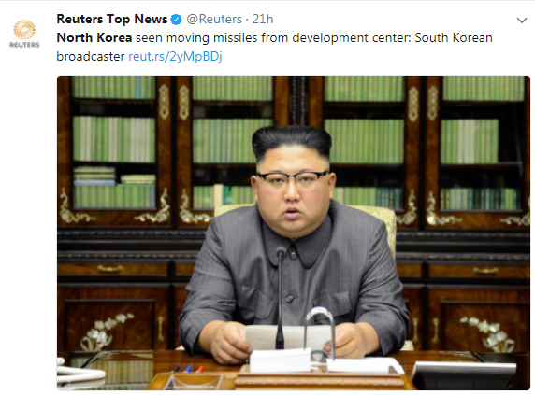Expand the tweet options chevron menu
Viewport: 535px width, 395px height.
[x=521, y=21]
